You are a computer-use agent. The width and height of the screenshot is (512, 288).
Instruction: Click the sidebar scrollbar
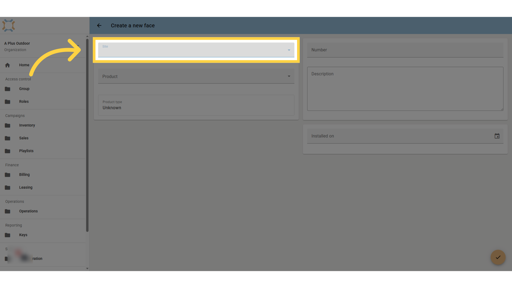pos(87,135)
